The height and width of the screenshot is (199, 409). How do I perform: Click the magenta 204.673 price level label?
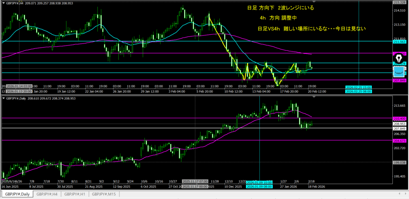click(400, 141)
